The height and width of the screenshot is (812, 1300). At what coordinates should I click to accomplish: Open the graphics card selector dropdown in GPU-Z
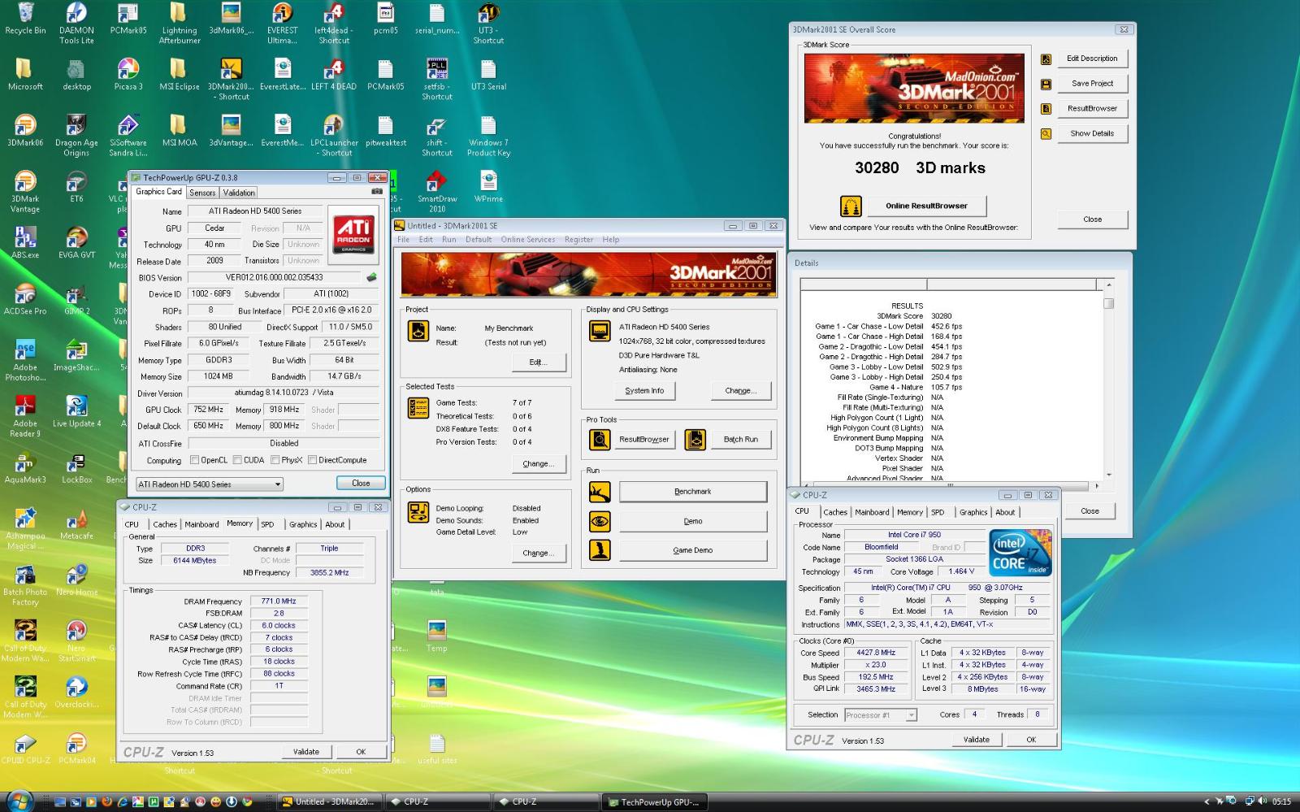pos(209,484)
